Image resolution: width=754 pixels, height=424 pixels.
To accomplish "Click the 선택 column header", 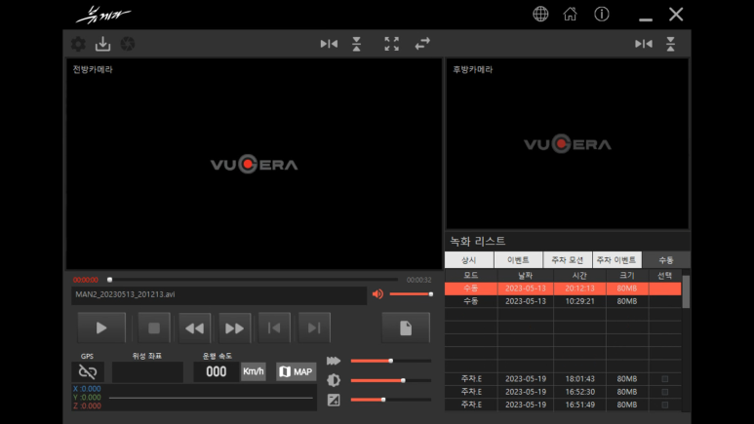I will tap(665, 276).
